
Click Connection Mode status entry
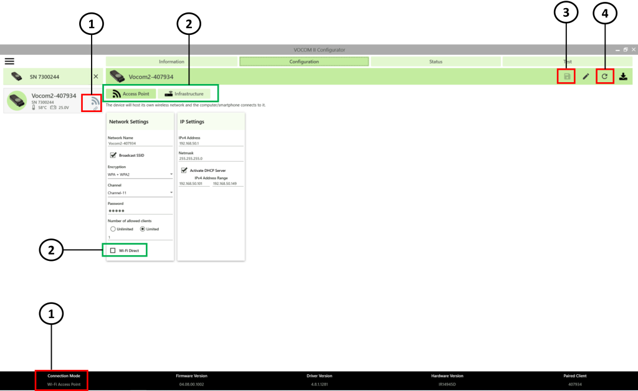[64, 380]
